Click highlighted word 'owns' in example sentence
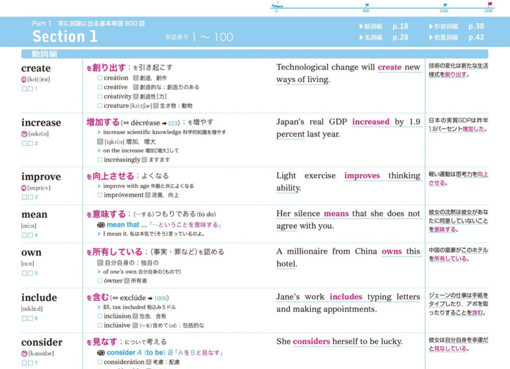 [392, 252]
